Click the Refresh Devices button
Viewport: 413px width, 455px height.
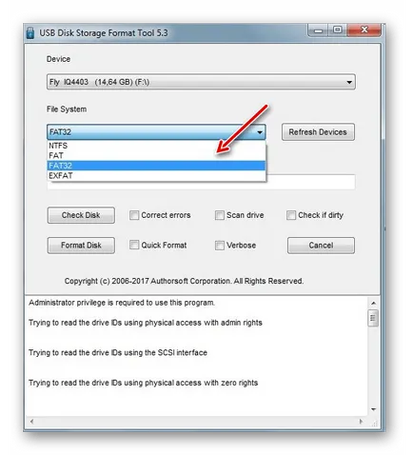coord(318,132)
